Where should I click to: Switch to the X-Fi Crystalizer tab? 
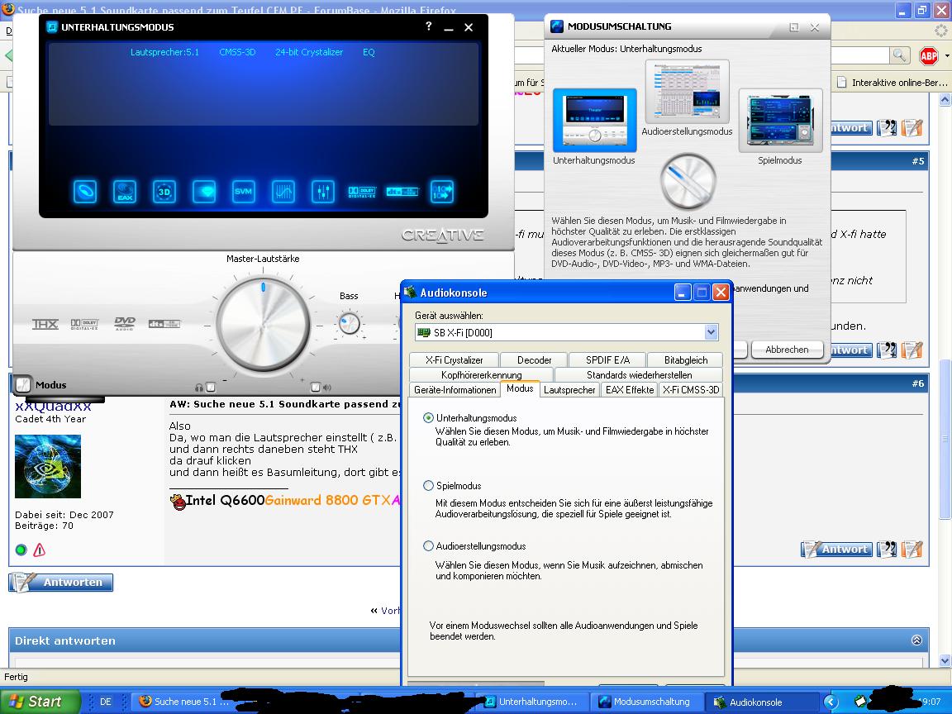click(x=455, y=359)
